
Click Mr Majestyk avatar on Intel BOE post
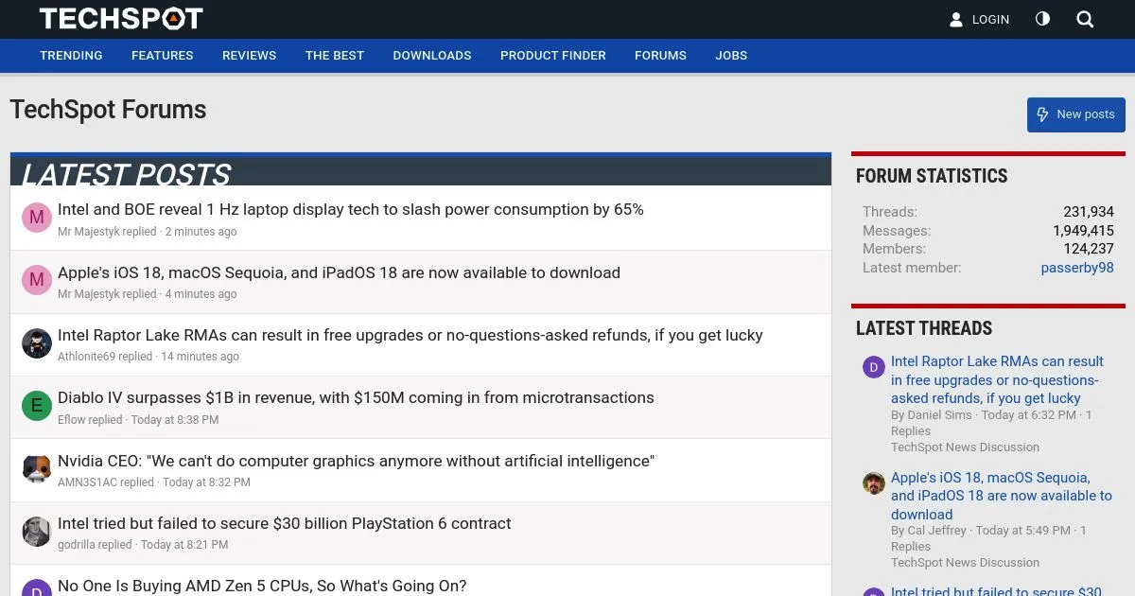point(37,218)
